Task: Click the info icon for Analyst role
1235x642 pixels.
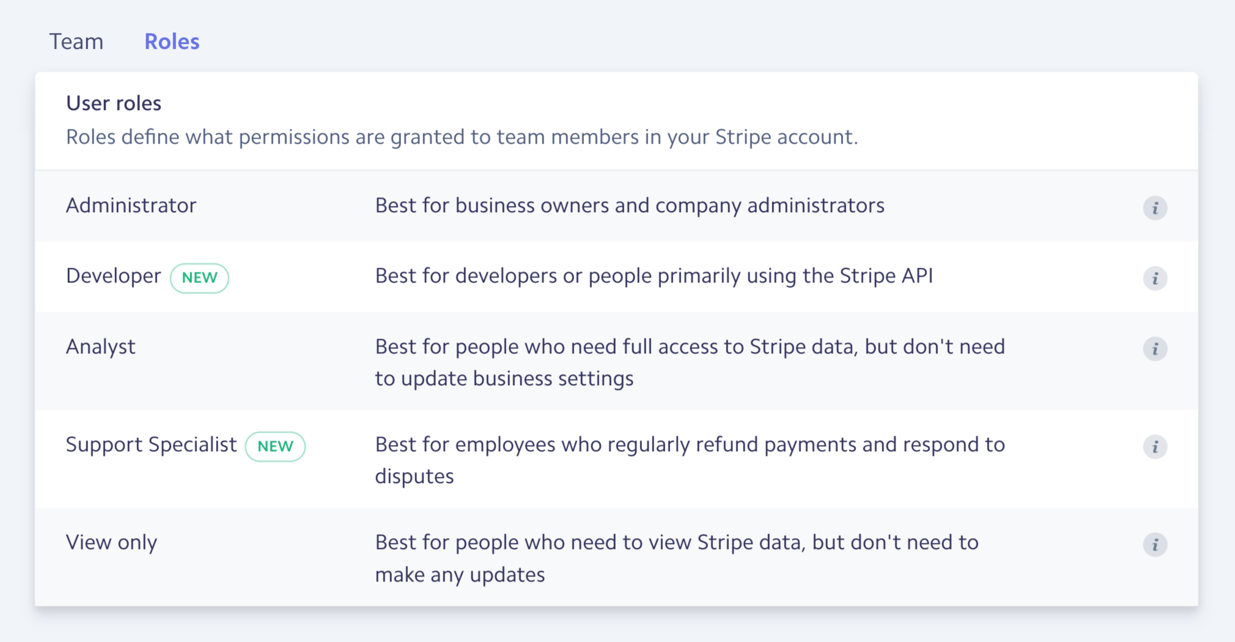Action: [1155, 349]
